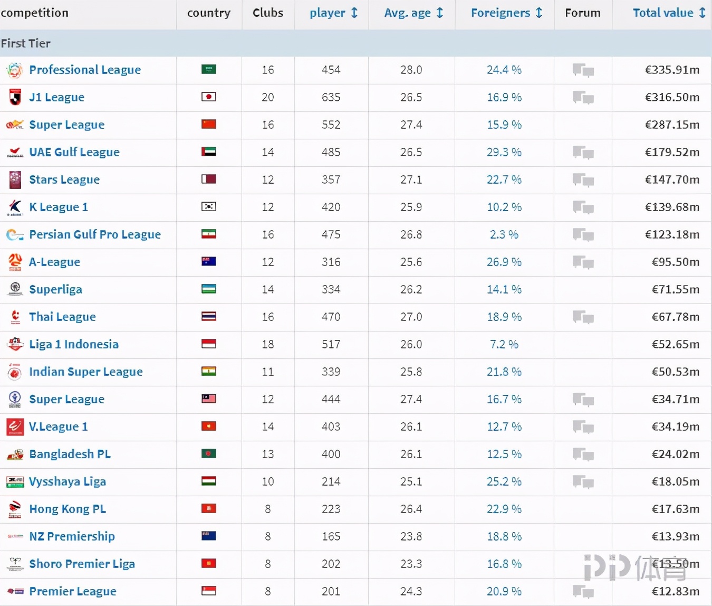
Task: Open V.League 1 competition link
Action: 58,427
